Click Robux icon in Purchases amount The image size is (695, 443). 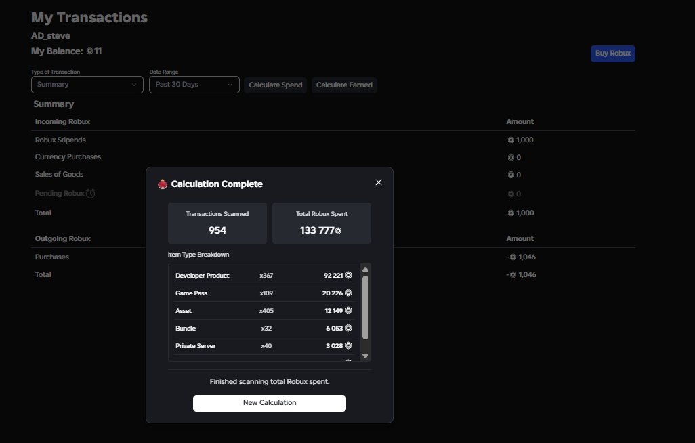[513, 257]
